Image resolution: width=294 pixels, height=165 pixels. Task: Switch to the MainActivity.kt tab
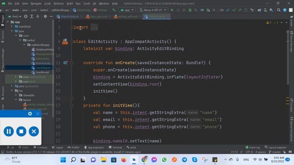[69, 16]
